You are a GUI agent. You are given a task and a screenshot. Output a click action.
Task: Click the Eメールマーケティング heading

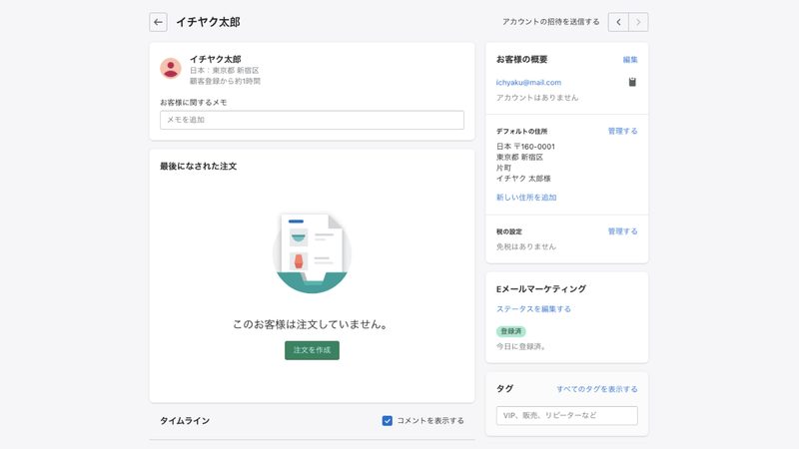tap(541, 288)
